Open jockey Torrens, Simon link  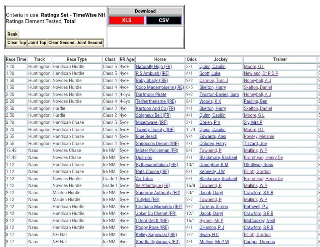tap(213, 207)
